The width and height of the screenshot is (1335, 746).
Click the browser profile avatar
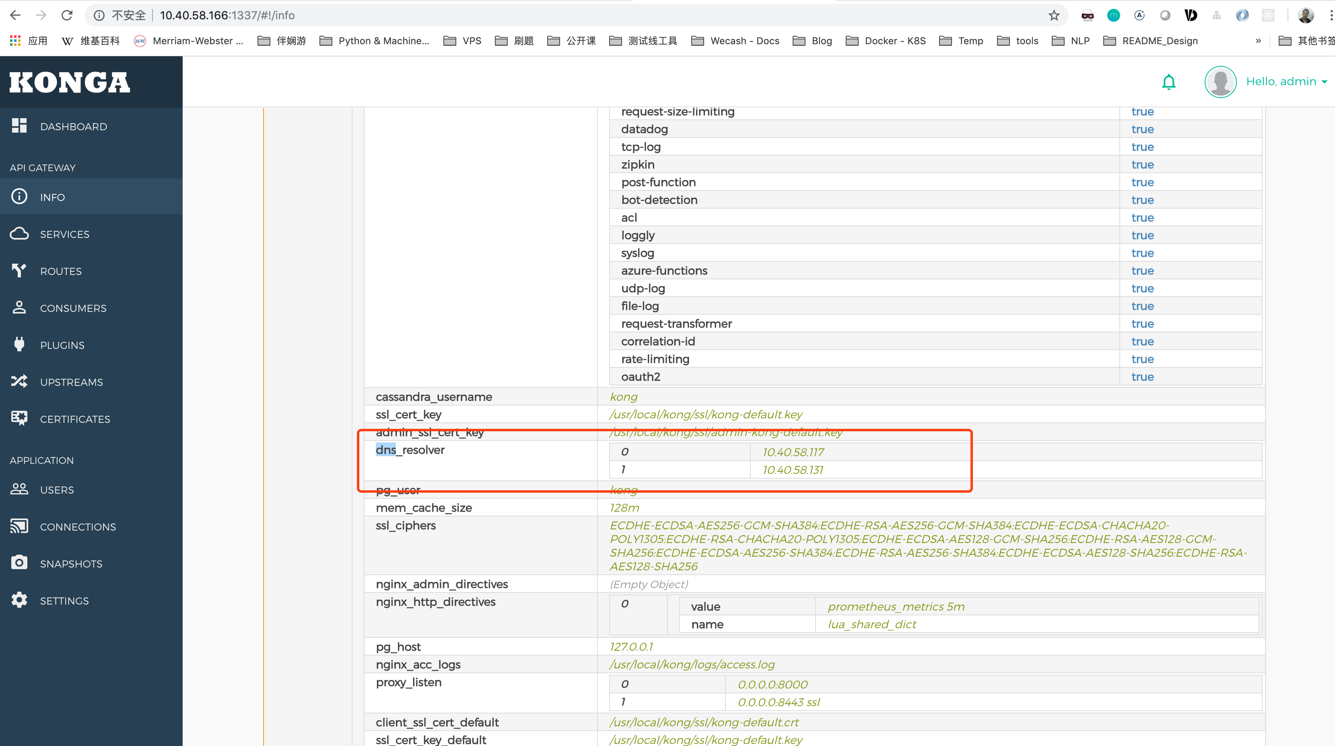[1306, 15]
